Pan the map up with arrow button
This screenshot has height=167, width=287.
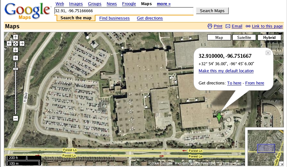(15, 37)
